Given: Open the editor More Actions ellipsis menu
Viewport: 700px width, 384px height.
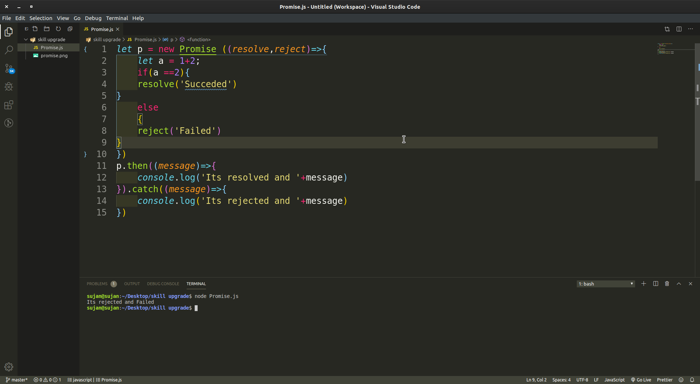Looking at the screenshot, I should 691,29.
